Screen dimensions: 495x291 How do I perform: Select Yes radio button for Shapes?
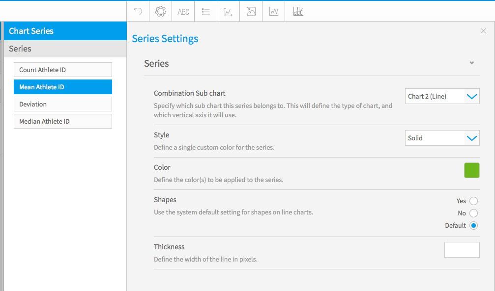[473, 201]
